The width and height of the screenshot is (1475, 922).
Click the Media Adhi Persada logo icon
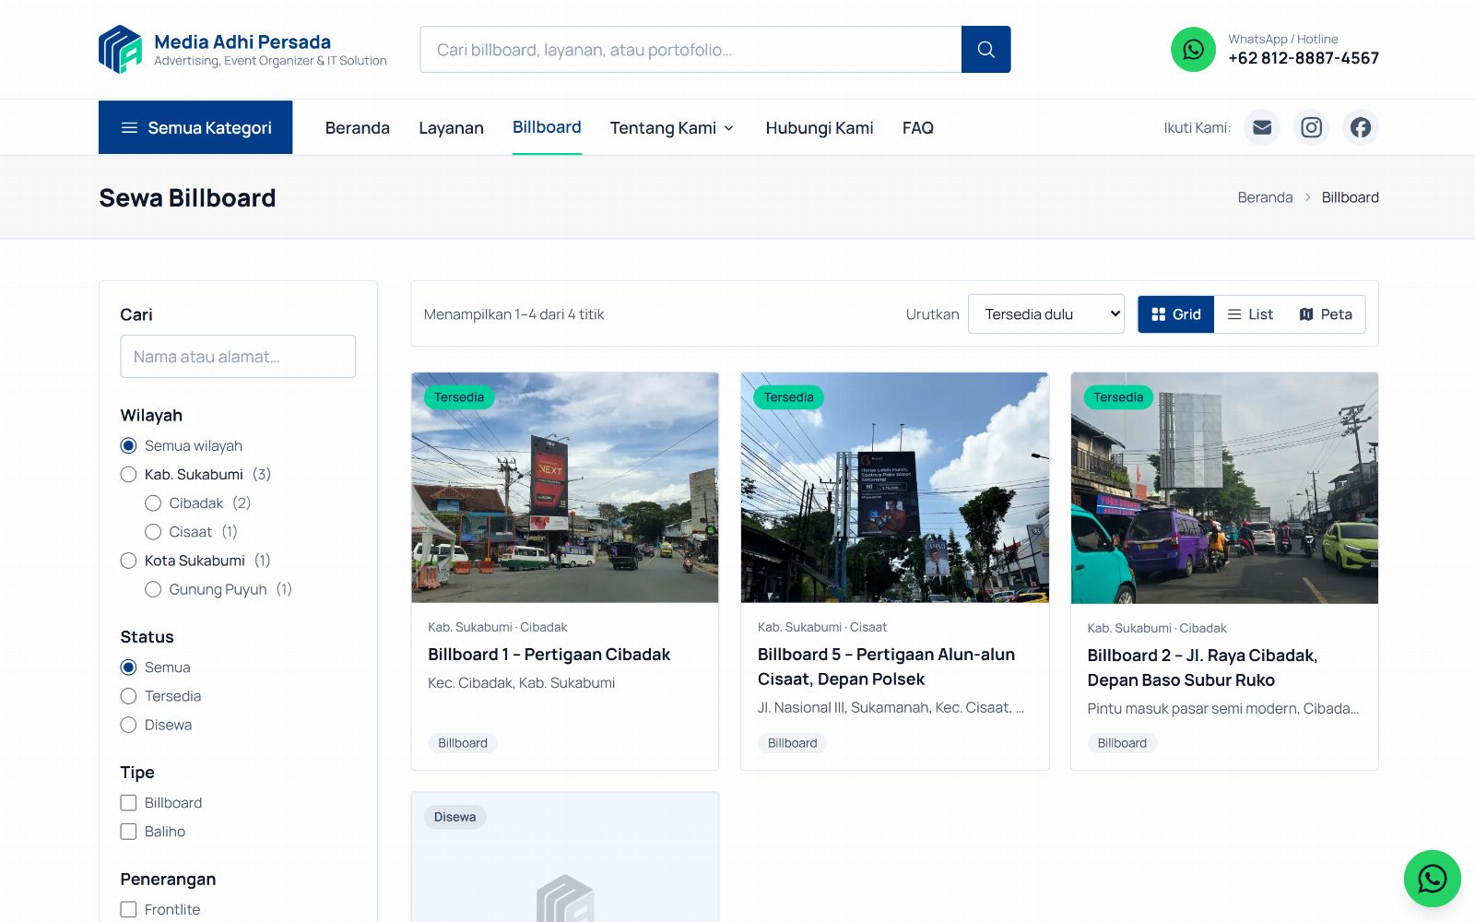pos(120,49)
